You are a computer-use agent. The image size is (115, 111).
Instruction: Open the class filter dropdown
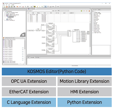tap(63, 11)
